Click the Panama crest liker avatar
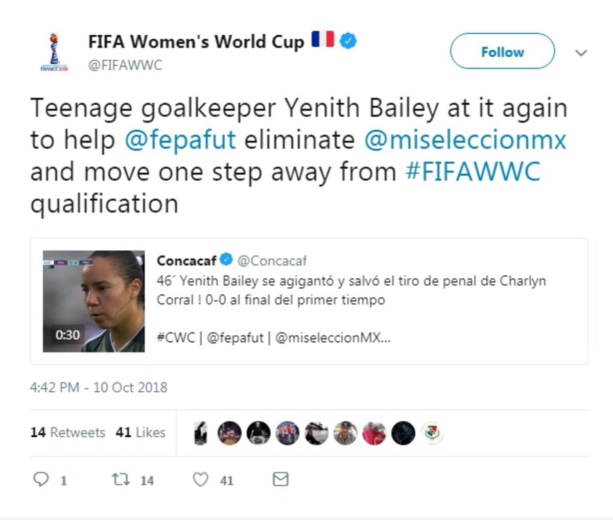Screen dimensions: 613x520 click(x=433, y=434)
